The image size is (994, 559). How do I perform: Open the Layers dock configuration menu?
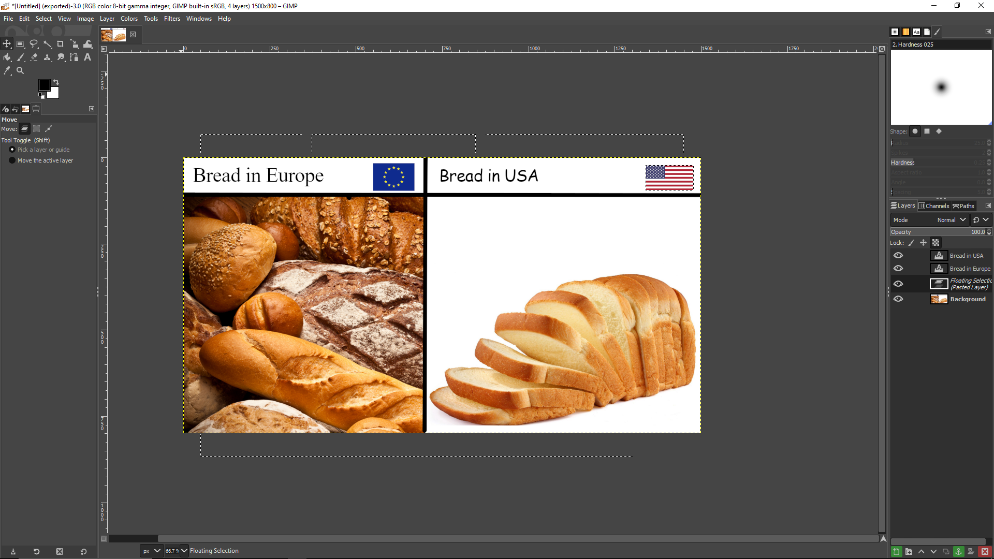[988, 205]
